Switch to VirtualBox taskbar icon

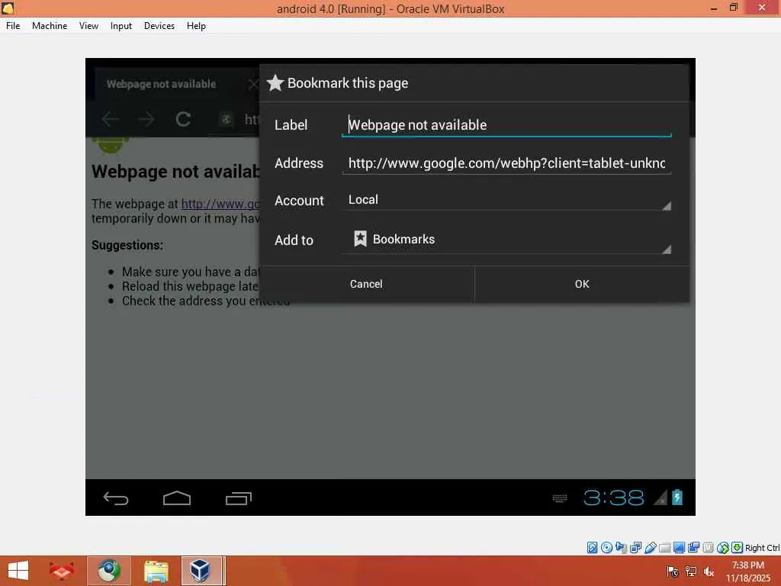pyautogui.click(x=201, y=571)
